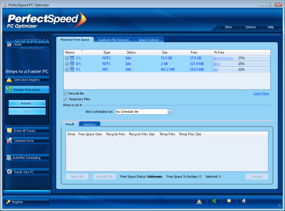Viewport: 285px width, 211px height.
Task: Open the Learn More link
Action: click(x=261, y=93)
